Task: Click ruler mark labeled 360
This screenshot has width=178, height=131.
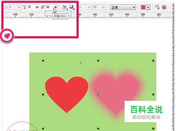Action: click(159, 15)
